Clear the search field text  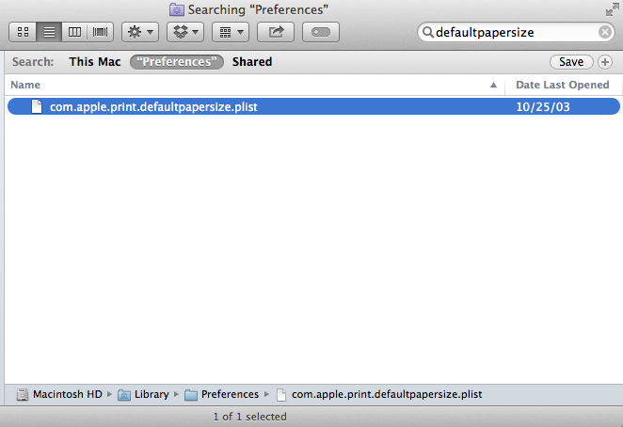click(x=605, y=32)
